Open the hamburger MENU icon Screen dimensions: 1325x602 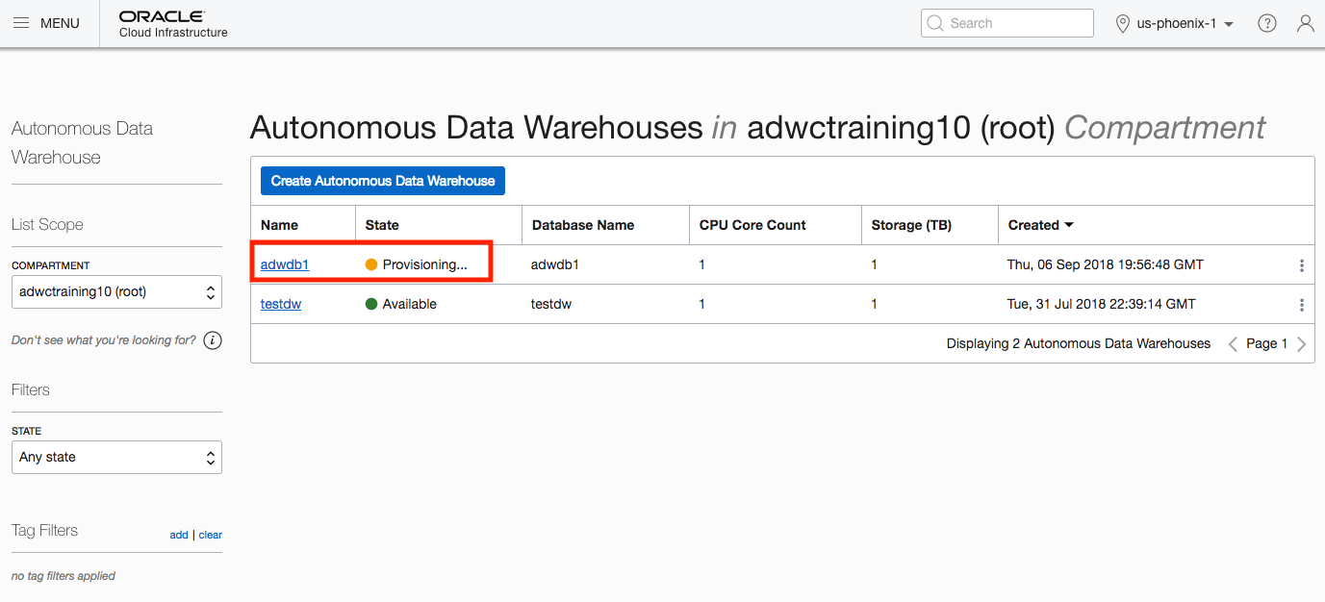[x=21, y=23]
